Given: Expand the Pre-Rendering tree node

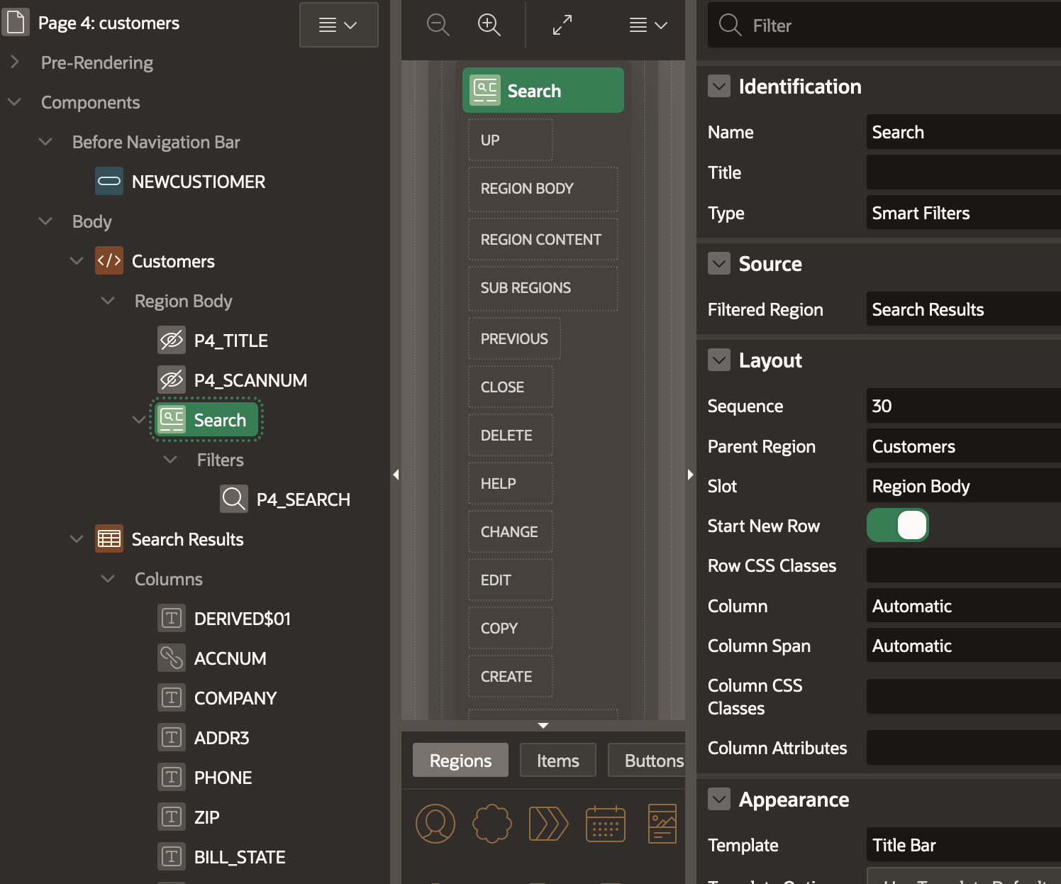Looking at the screenshot, I should coord(15,62).
